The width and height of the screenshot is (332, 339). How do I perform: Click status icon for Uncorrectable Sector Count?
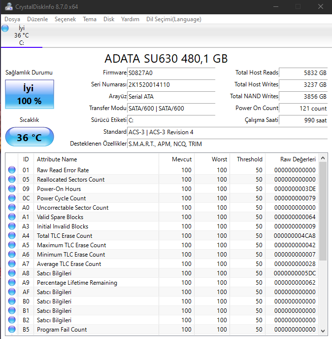12,207
